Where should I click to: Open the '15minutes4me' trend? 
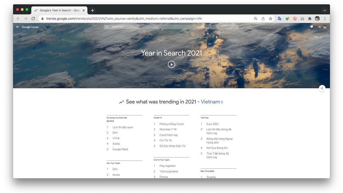169,171
